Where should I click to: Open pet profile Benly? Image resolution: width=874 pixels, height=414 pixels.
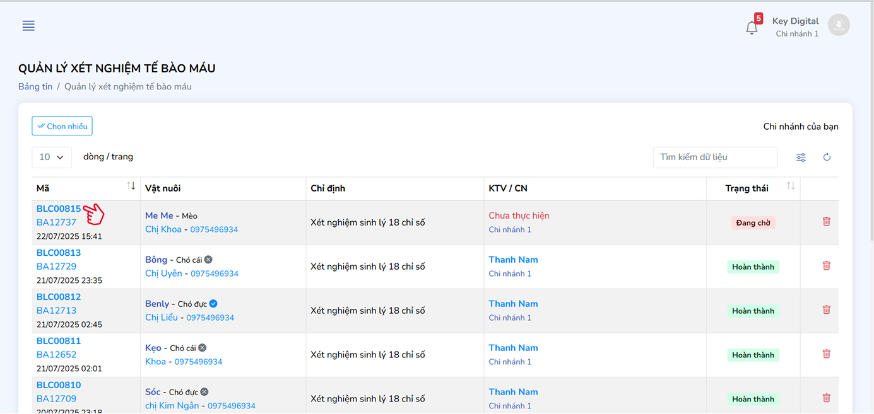[x=157, y=304]
